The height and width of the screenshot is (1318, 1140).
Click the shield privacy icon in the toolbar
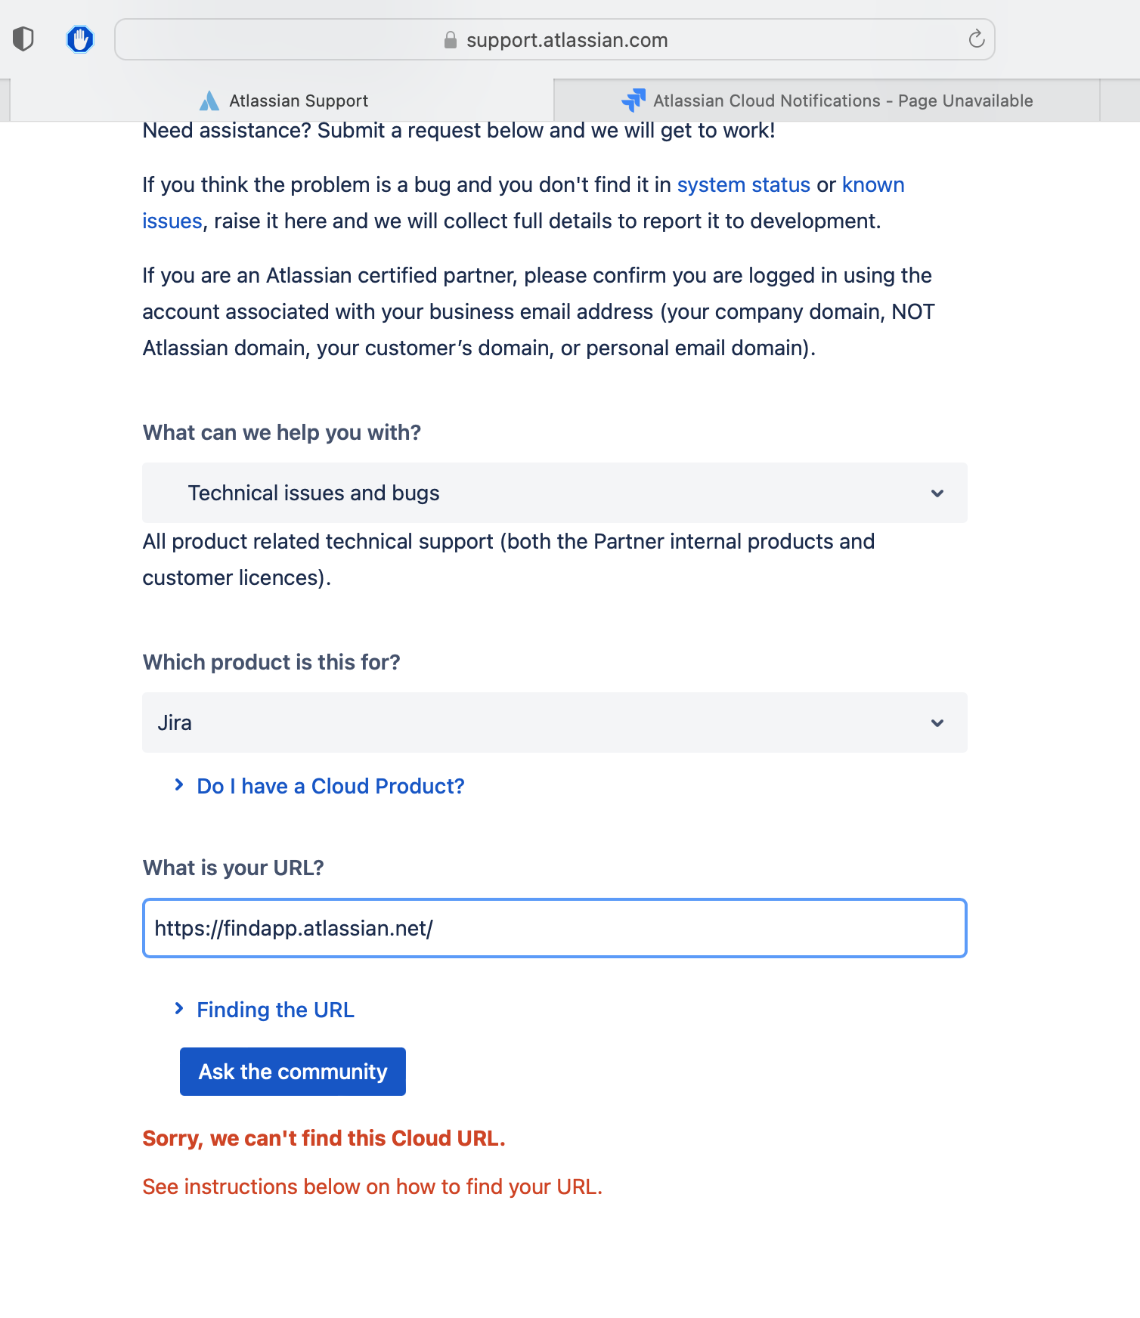coord(23,39)
